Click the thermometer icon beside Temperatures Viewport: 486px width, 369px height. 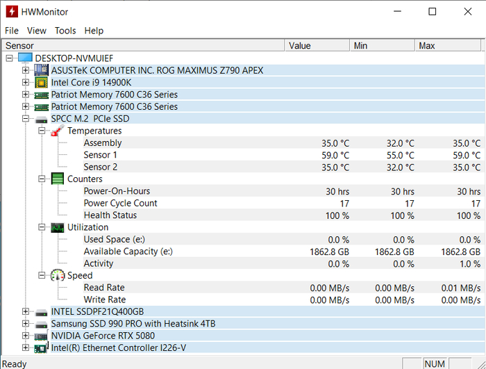pyautogui.click(x=58, y=131)
